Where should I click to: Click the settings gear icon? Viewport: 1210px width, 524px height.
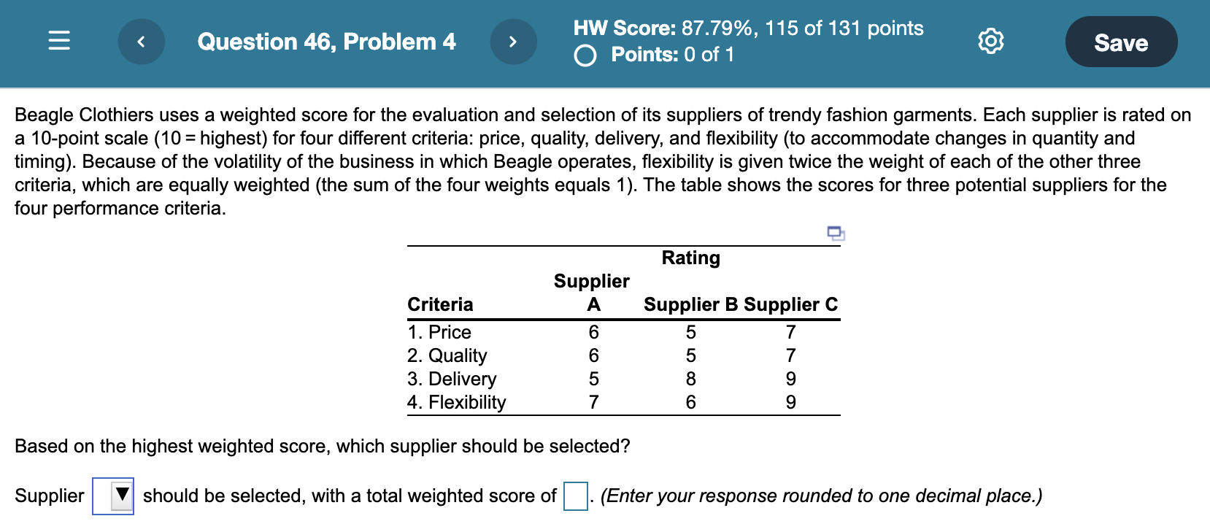click(990, 42)
